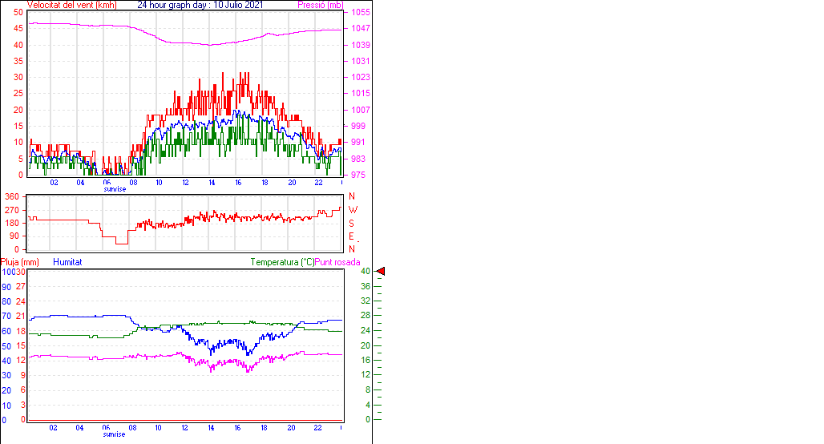
Task: Click 'sunrise' marker under the bottom temperature chart
Action: [x=115, y=434]
